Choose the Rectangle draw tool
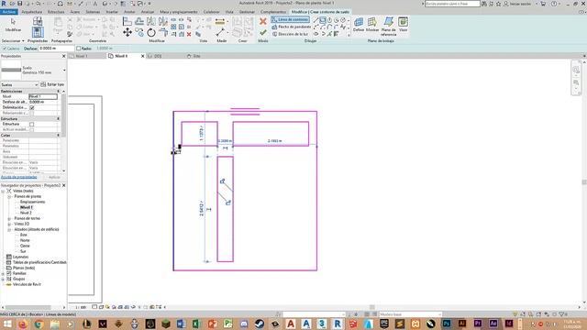Image resolution: width=587 pixels, height=330 pixels. click(323, 20)
